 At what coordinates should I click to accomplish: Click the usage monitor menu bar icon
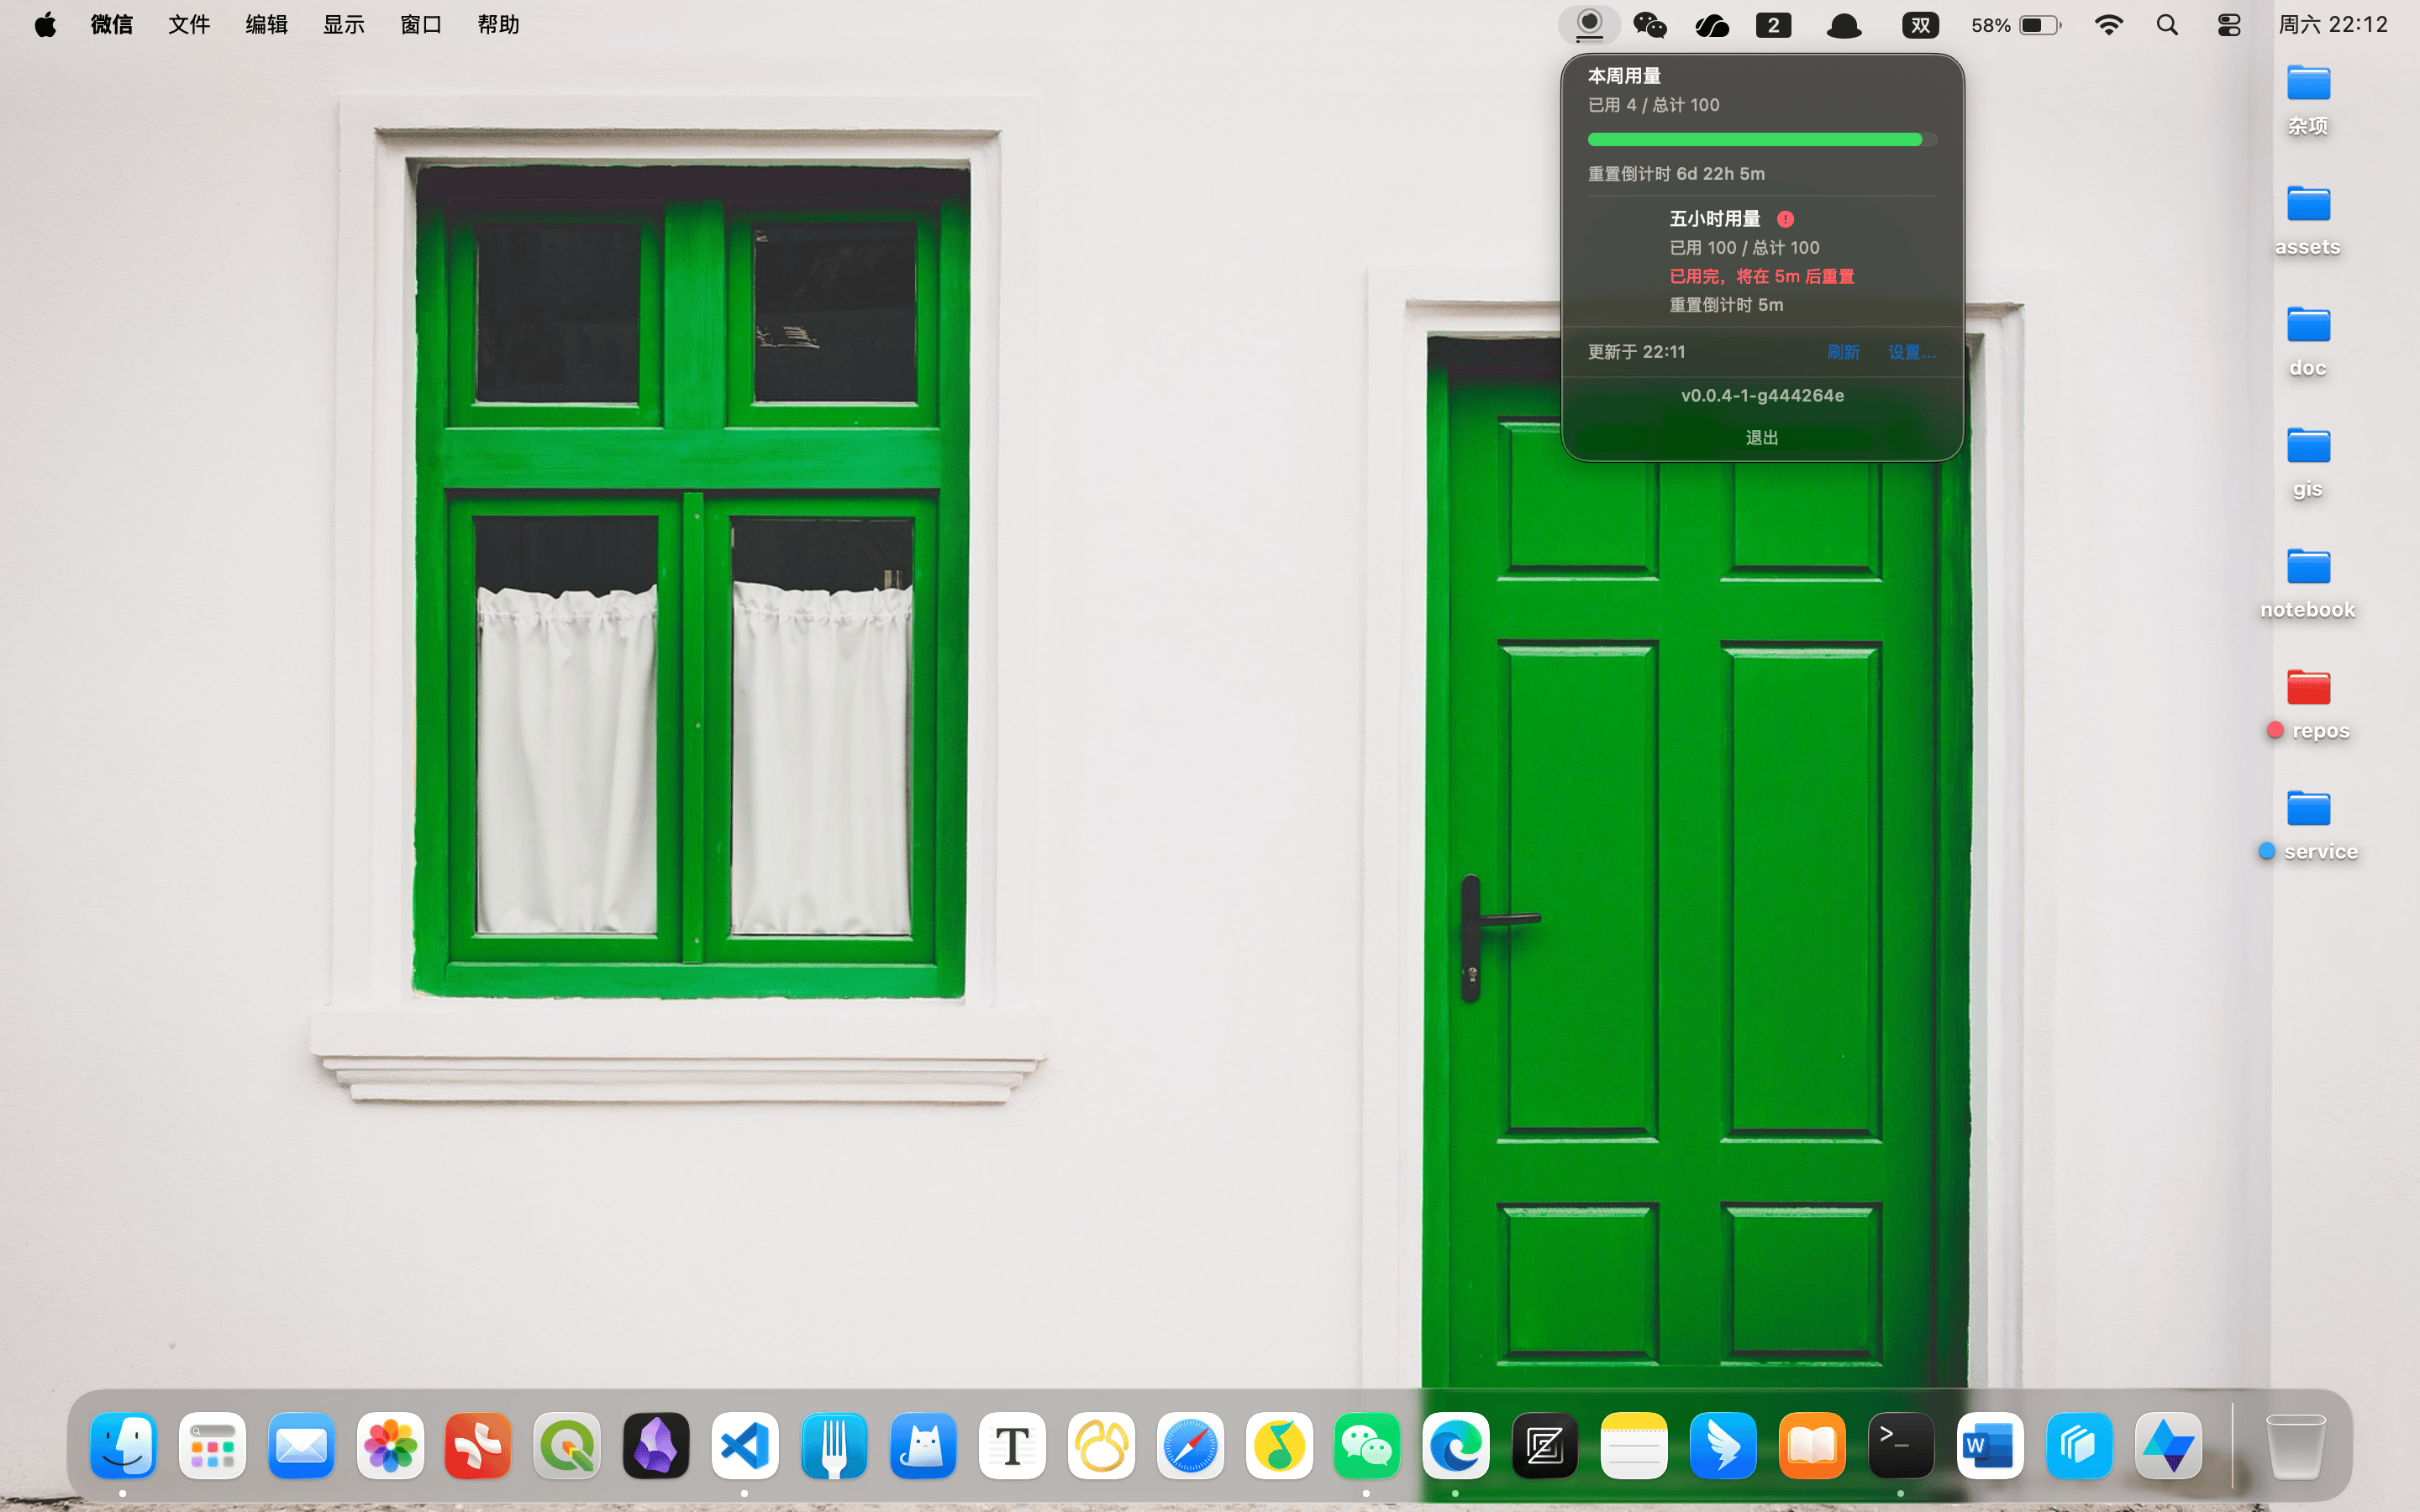click(1589, 24)
